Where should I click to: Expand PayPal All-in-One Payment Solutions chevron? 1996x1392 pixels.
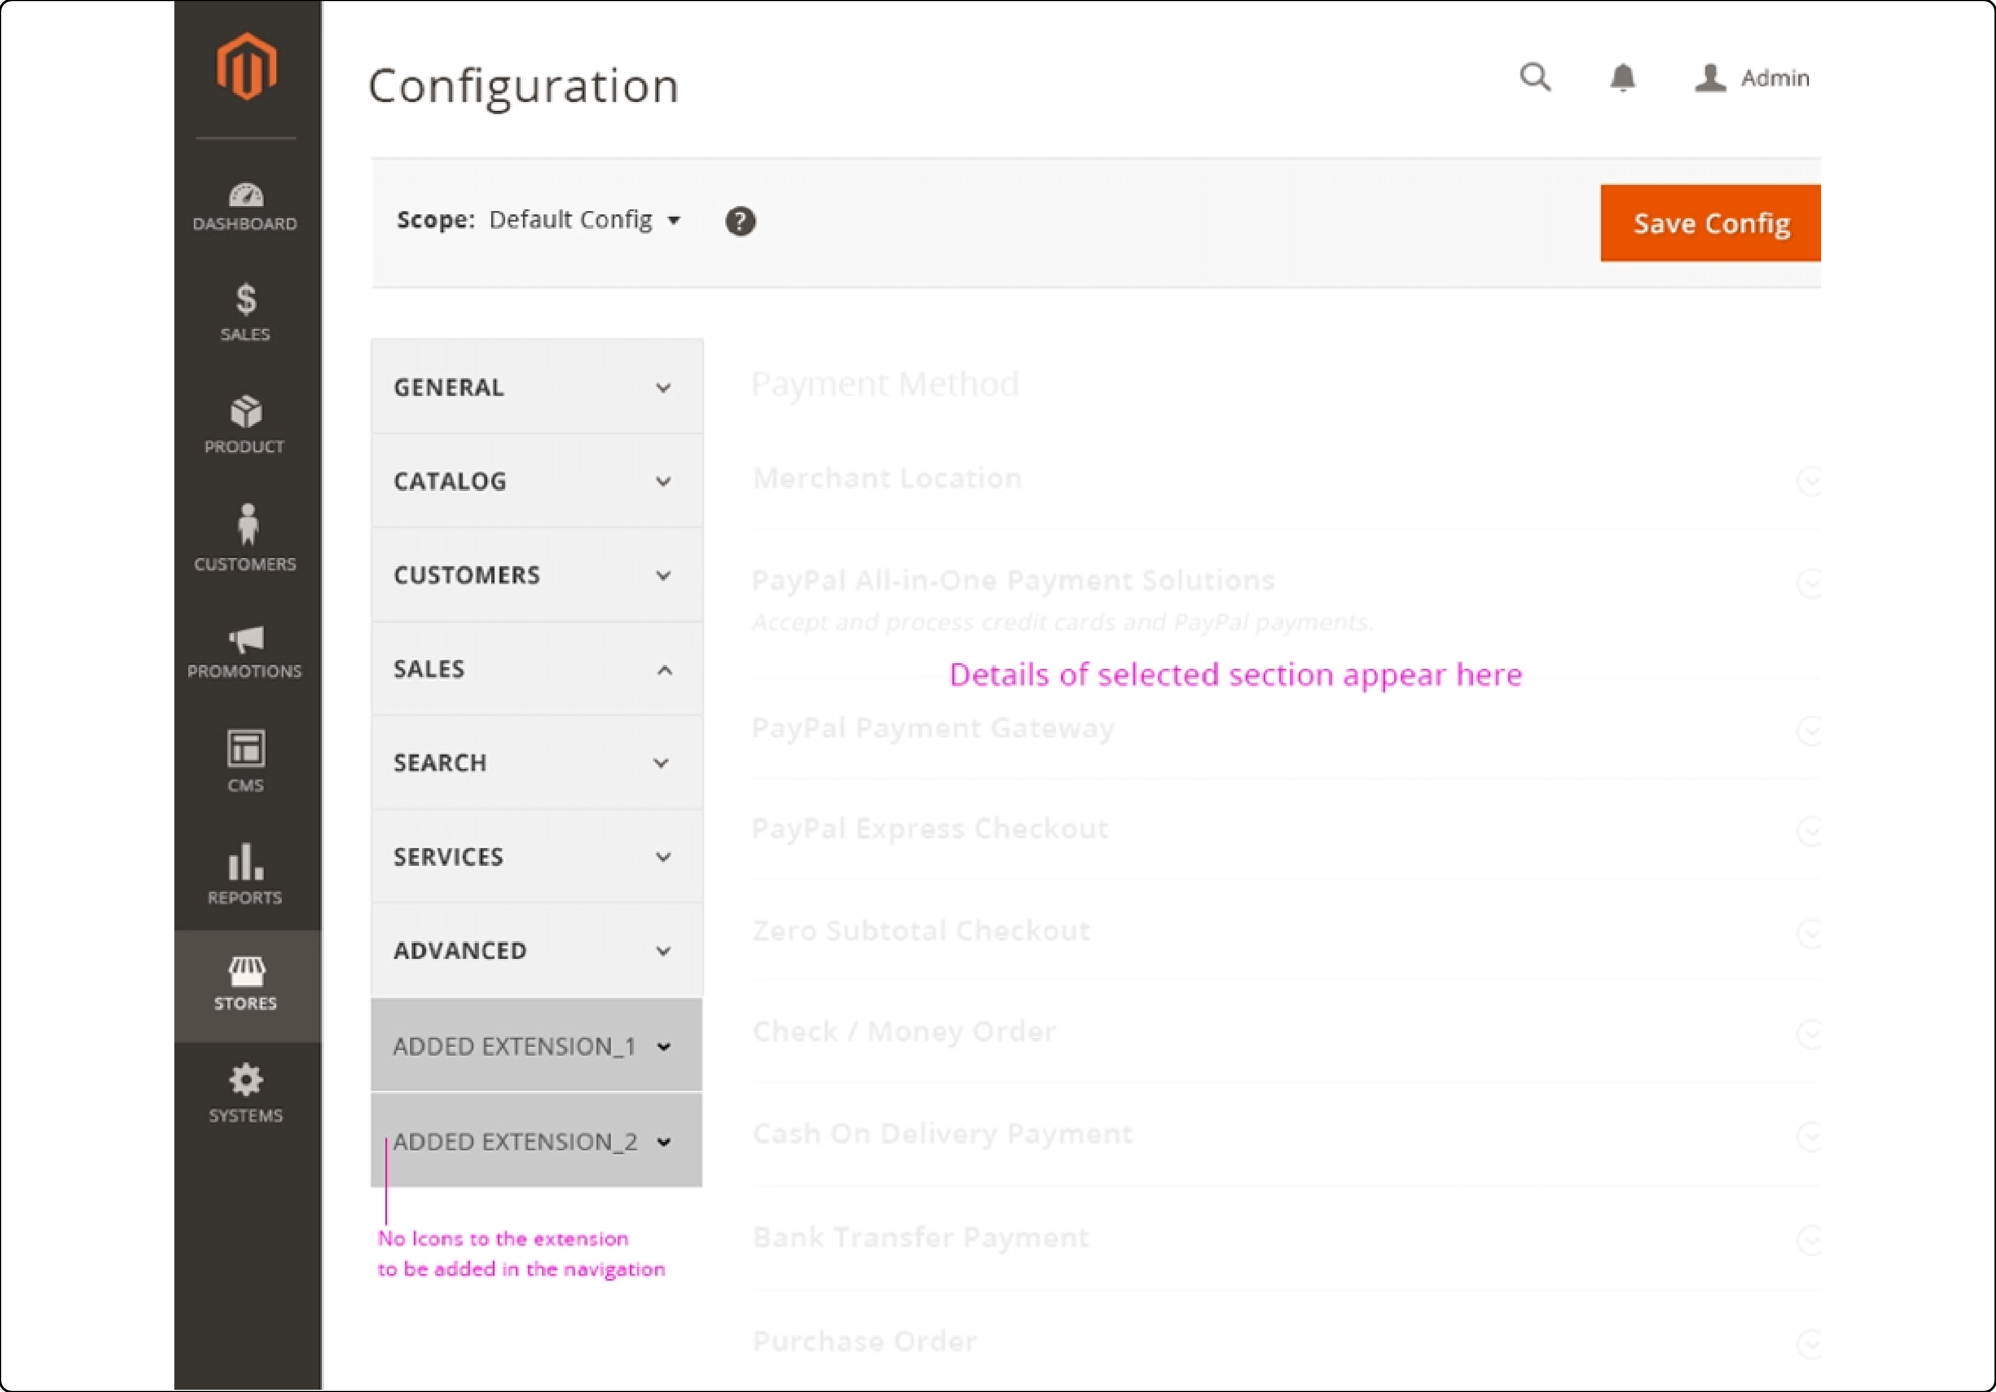(x=1809, y=583)
